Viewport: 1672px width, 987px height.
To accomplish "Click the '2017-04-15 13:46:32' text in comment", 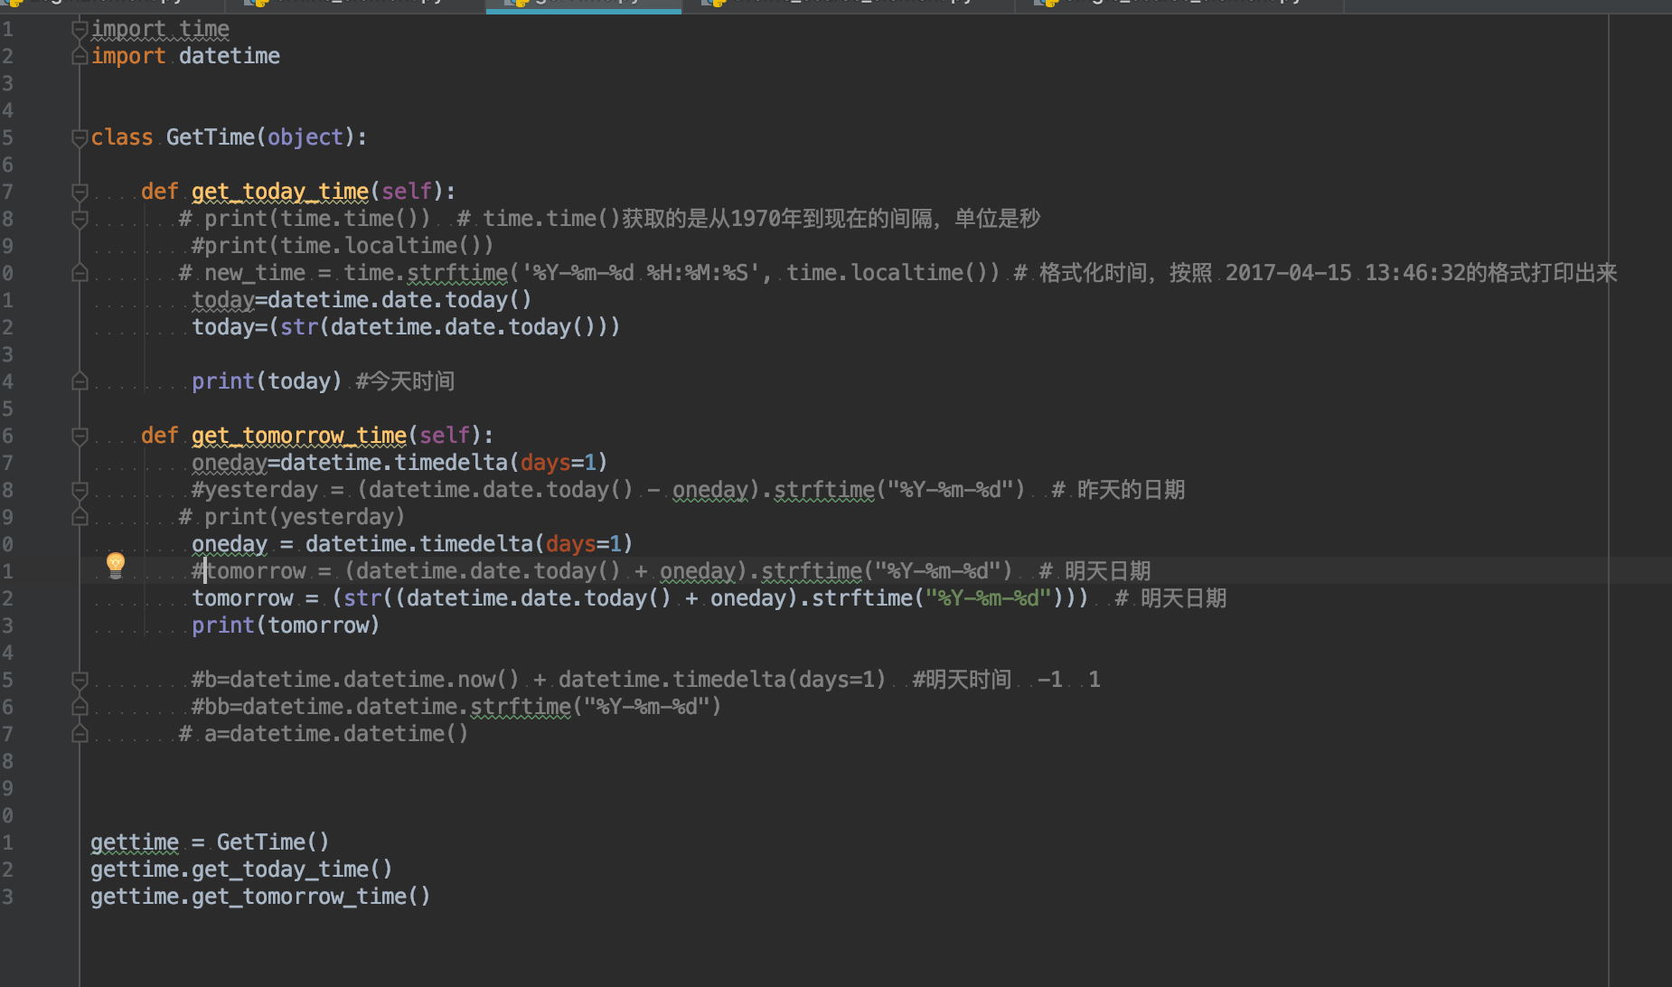I will [x=1345, y=273].
